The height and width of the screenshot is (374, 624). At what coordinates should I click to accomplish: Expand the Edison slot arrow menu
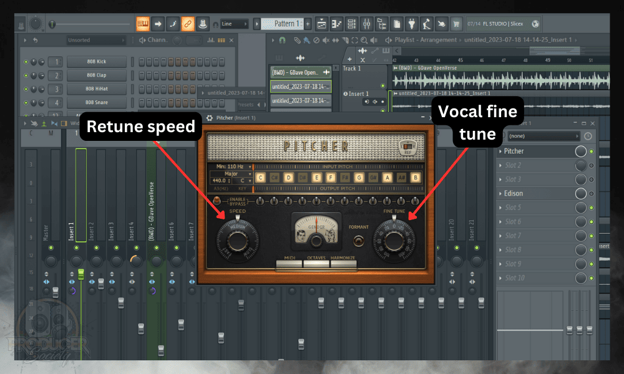click(500, 194)
